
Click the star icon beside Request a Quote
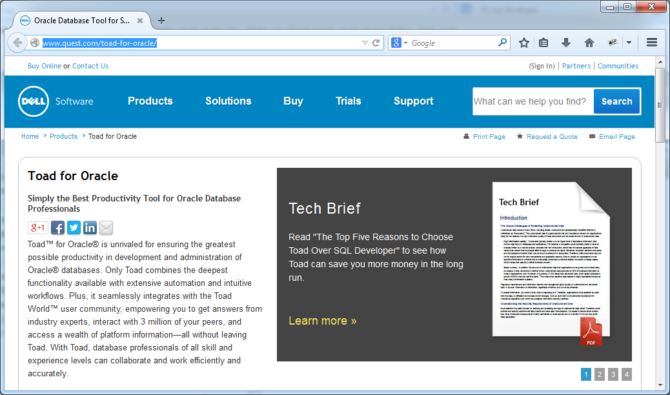tap(520, 136)
